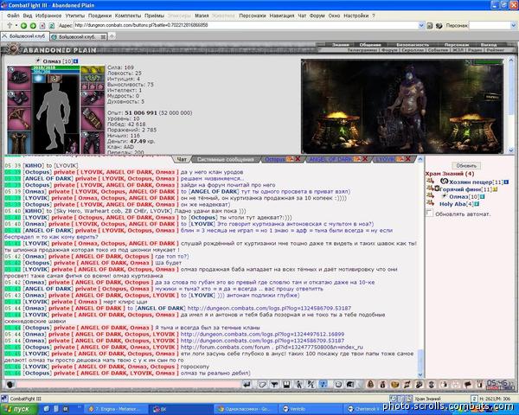Image resolution: width=519 pixels, height=415 pixels.
Task: Open the Магия menu
Action: 202,16
